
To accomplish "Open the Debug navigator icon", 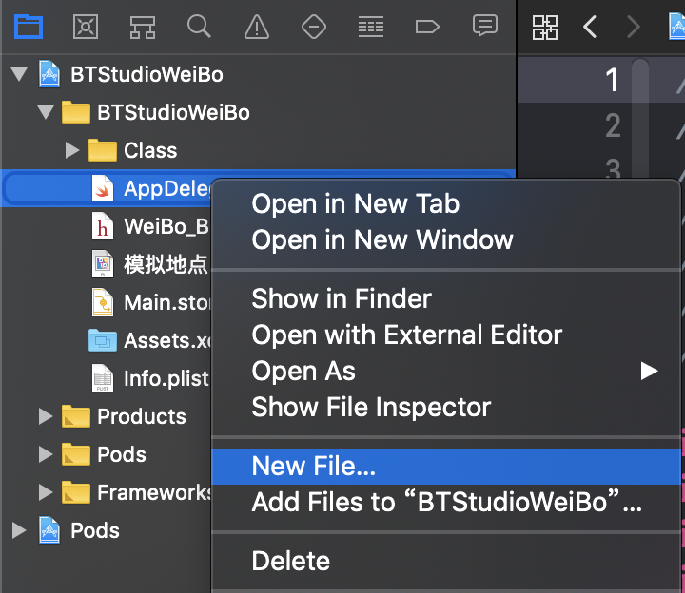I will (371, 27).
